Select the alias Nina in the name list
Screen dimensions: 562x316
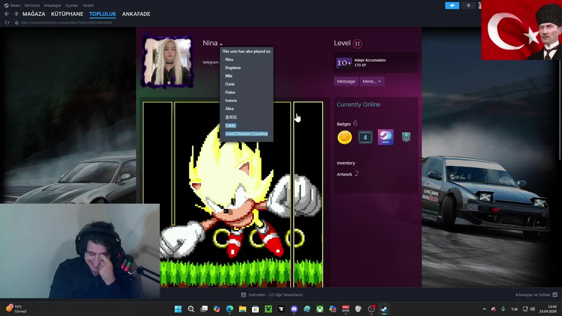point(229,59)
